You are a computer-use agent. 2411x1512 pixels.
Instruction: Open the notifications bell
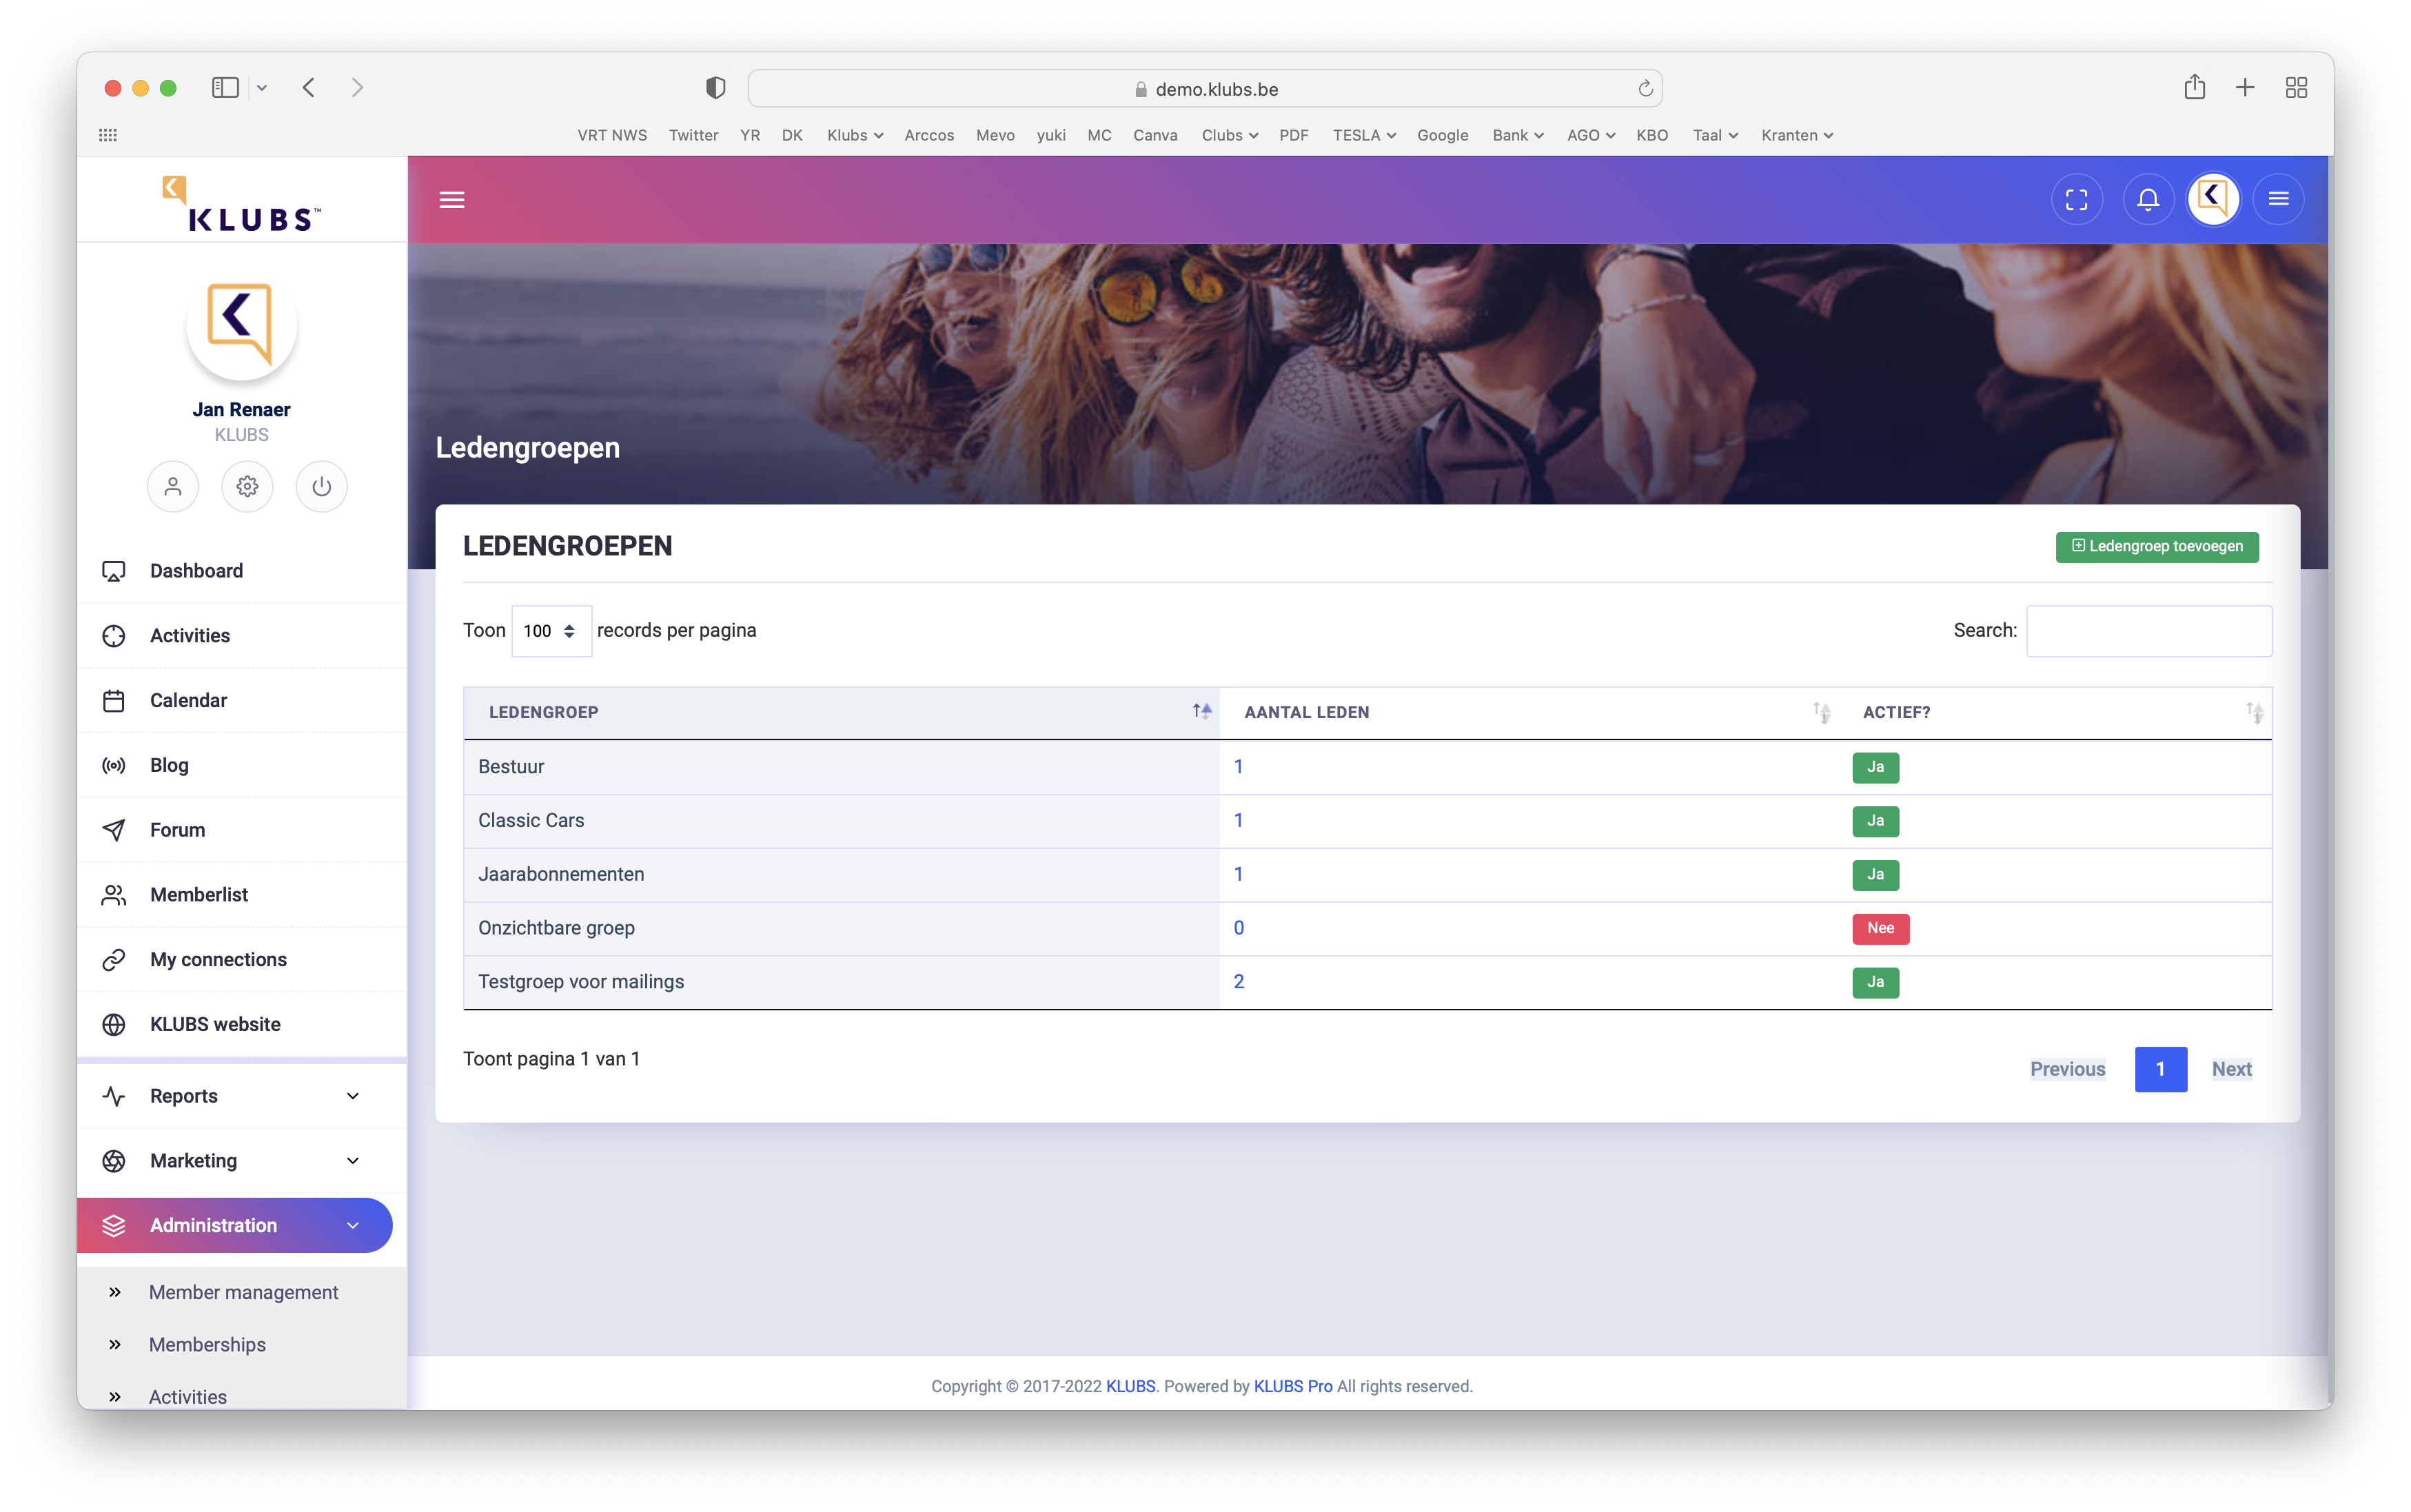(2147, 199)
